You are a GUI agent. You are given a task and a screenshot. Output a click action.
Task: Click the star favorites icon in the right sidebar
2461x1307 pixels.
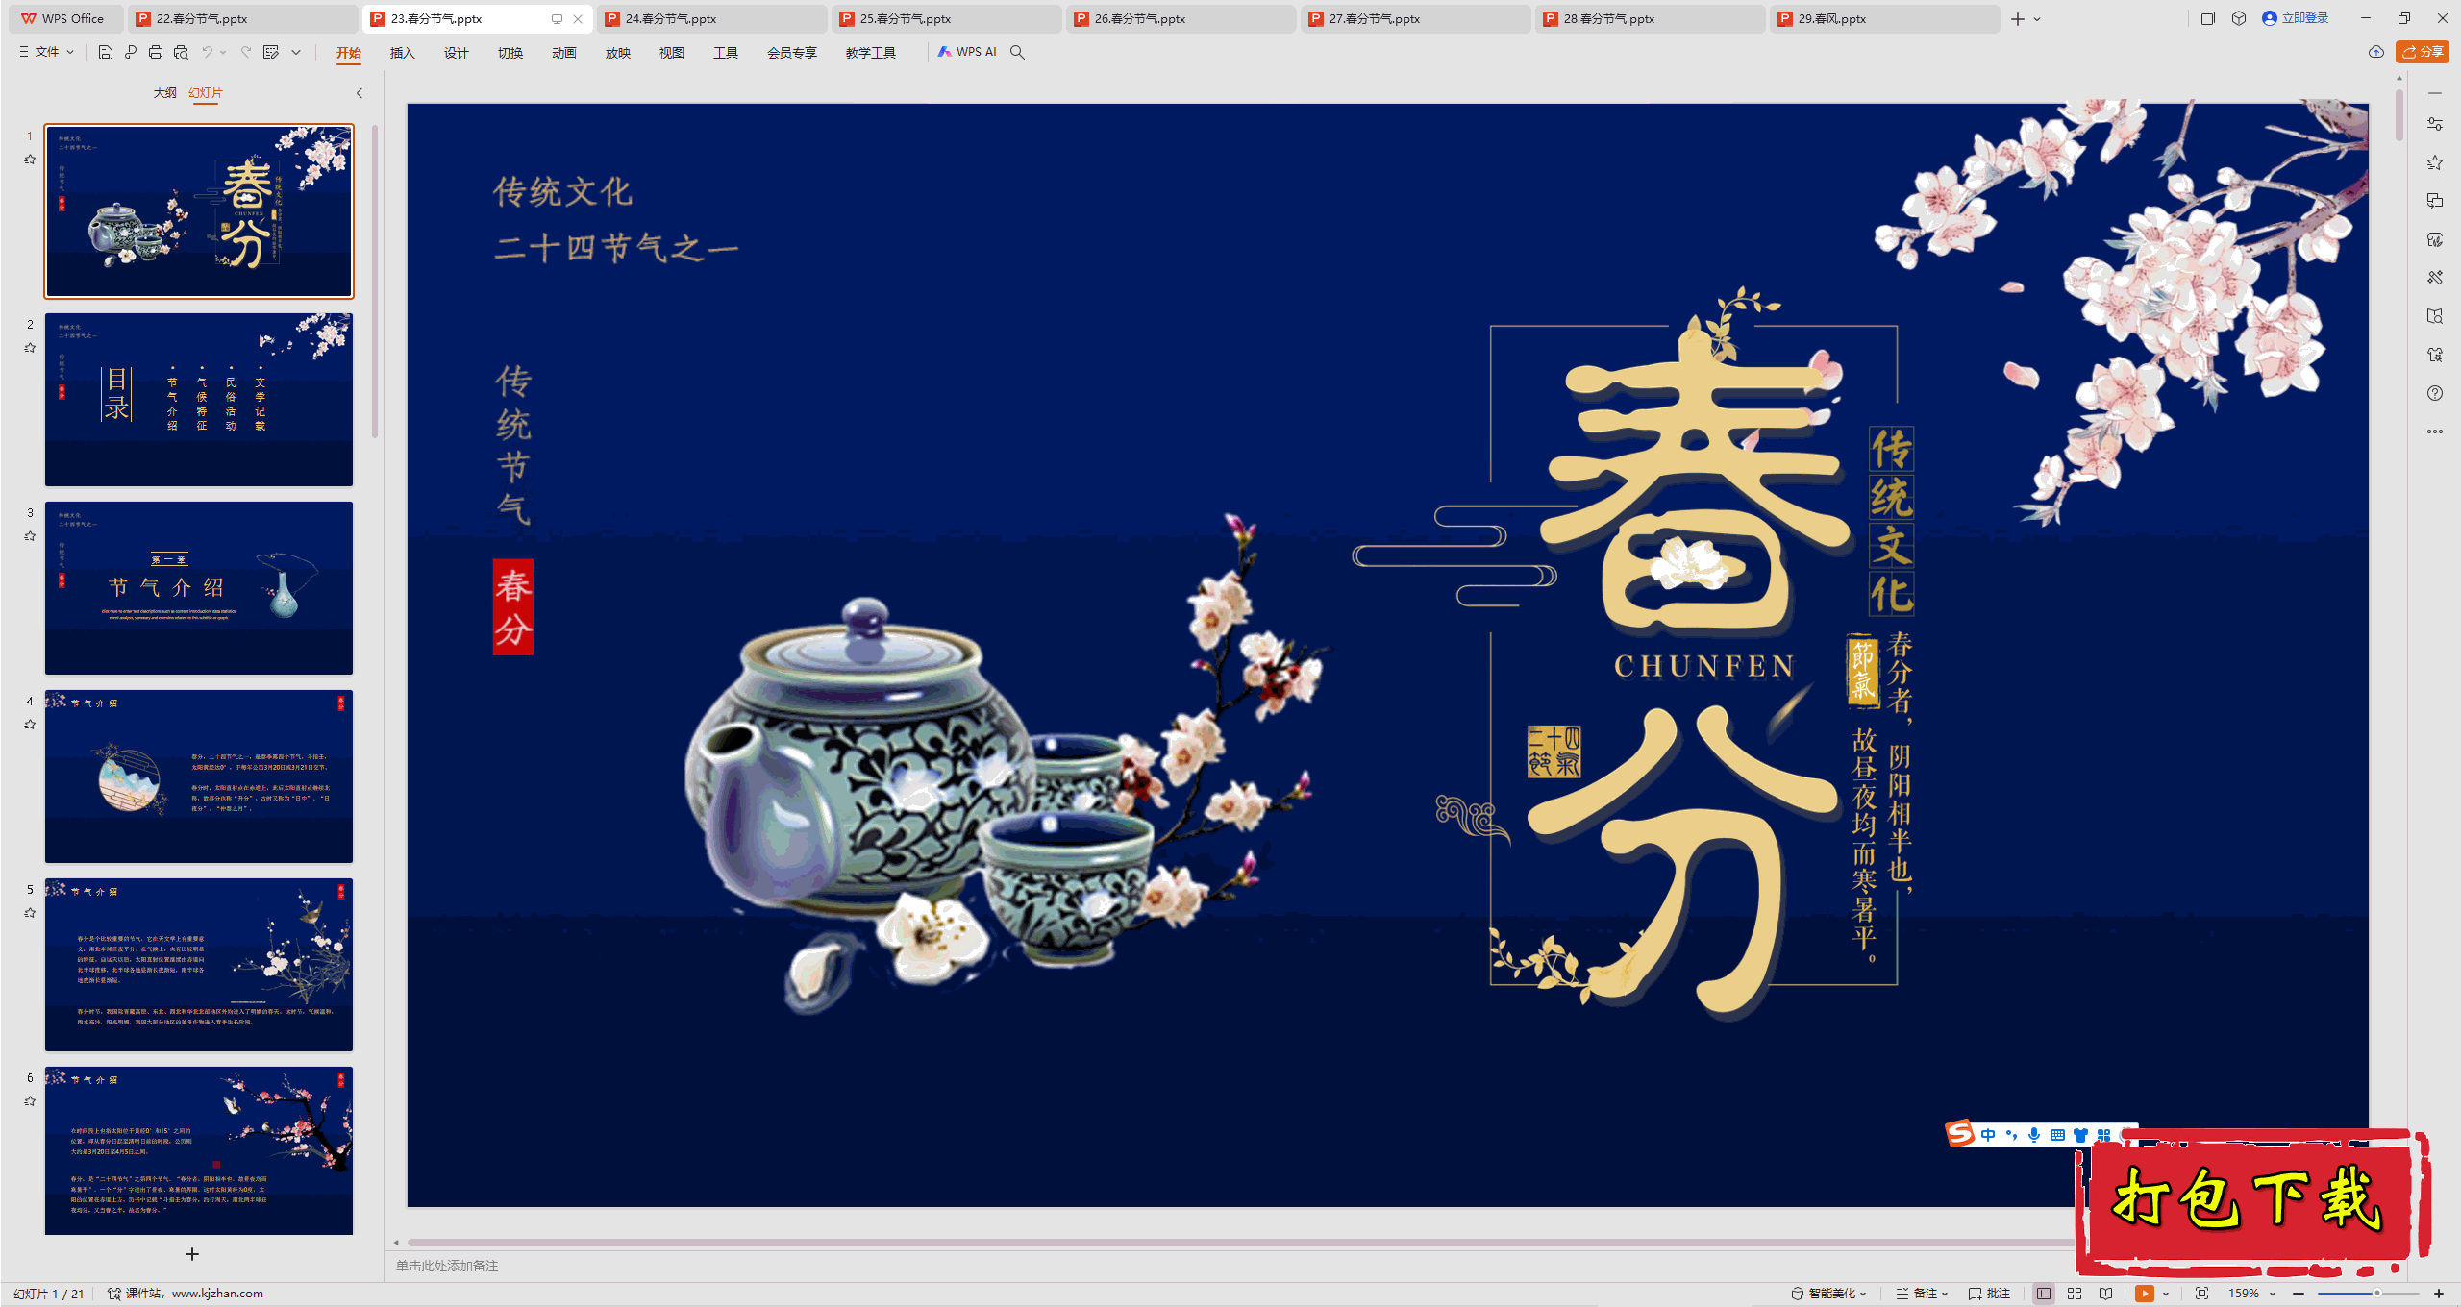click(2435, 162)
